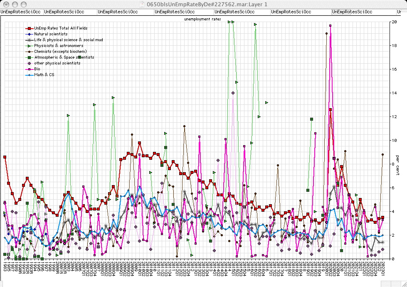Click the Math & CS blue legend marker
This screenshot has width=407, height=287.
pos(29,75)
